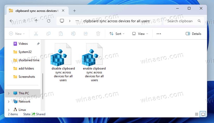Open the See more ellipsis menu

(x=159, y=34)
